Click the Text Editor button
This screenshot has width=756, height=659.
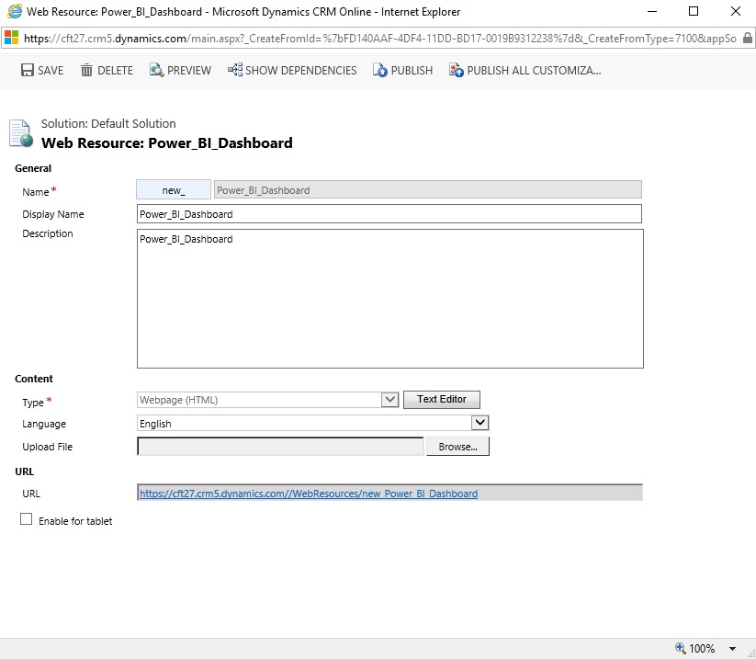point(441,400)
